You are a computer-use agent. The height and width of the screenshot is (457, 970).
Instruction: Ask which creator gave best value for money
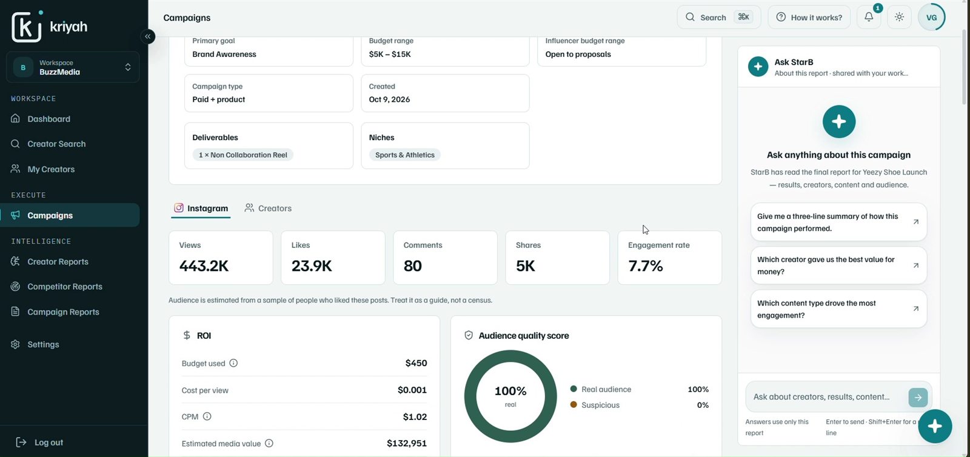[x=838, y=265]
